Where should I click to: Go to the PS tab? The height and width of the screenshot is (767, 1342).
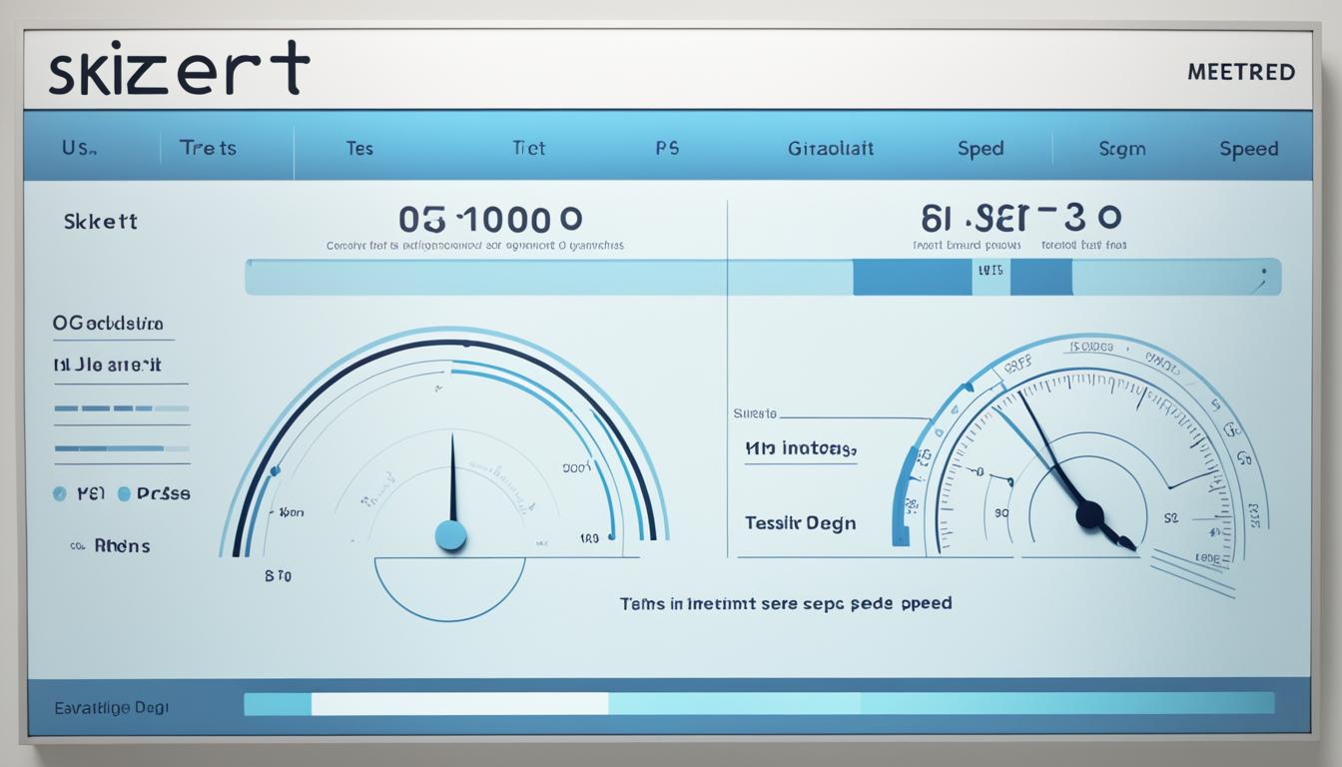pos(667,148)
